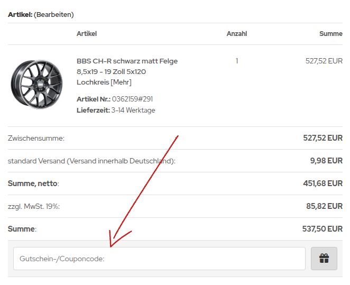Click the Lieferzeit 3-14 Werktage text
Viewport: 350px width, 285px height.
pyautogui.click(x=116, y=111)
